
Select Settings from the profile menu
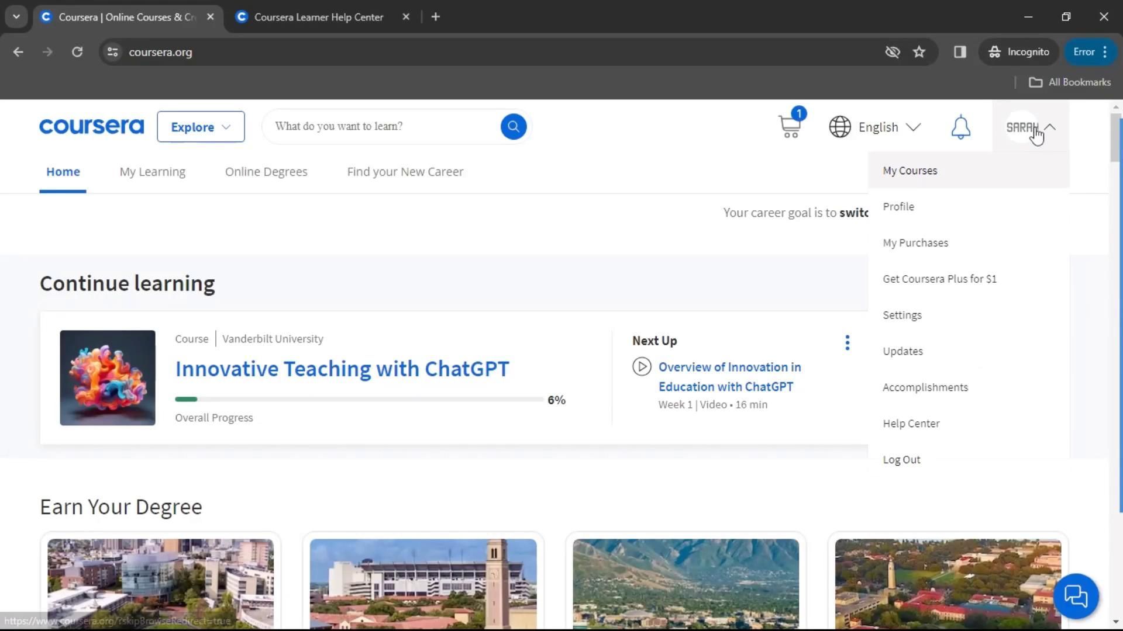click(x=902, y=315)
